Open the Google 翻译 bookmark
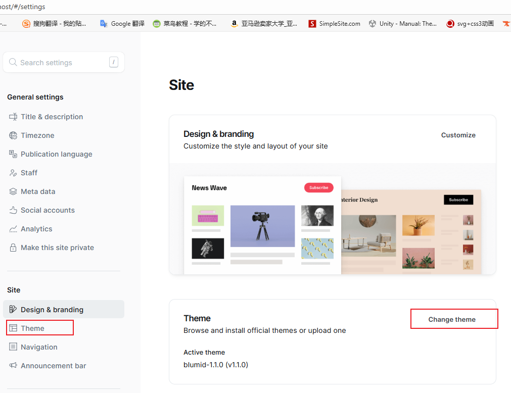Screen dimensions: 511x393 click(x=122, y=23)
